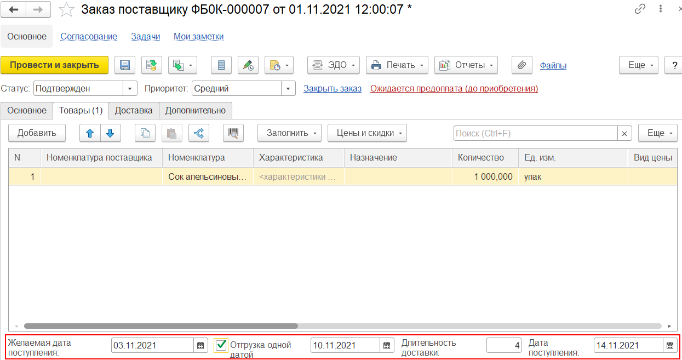Open calendar for Желаемая дата поступления

(200, 345)
